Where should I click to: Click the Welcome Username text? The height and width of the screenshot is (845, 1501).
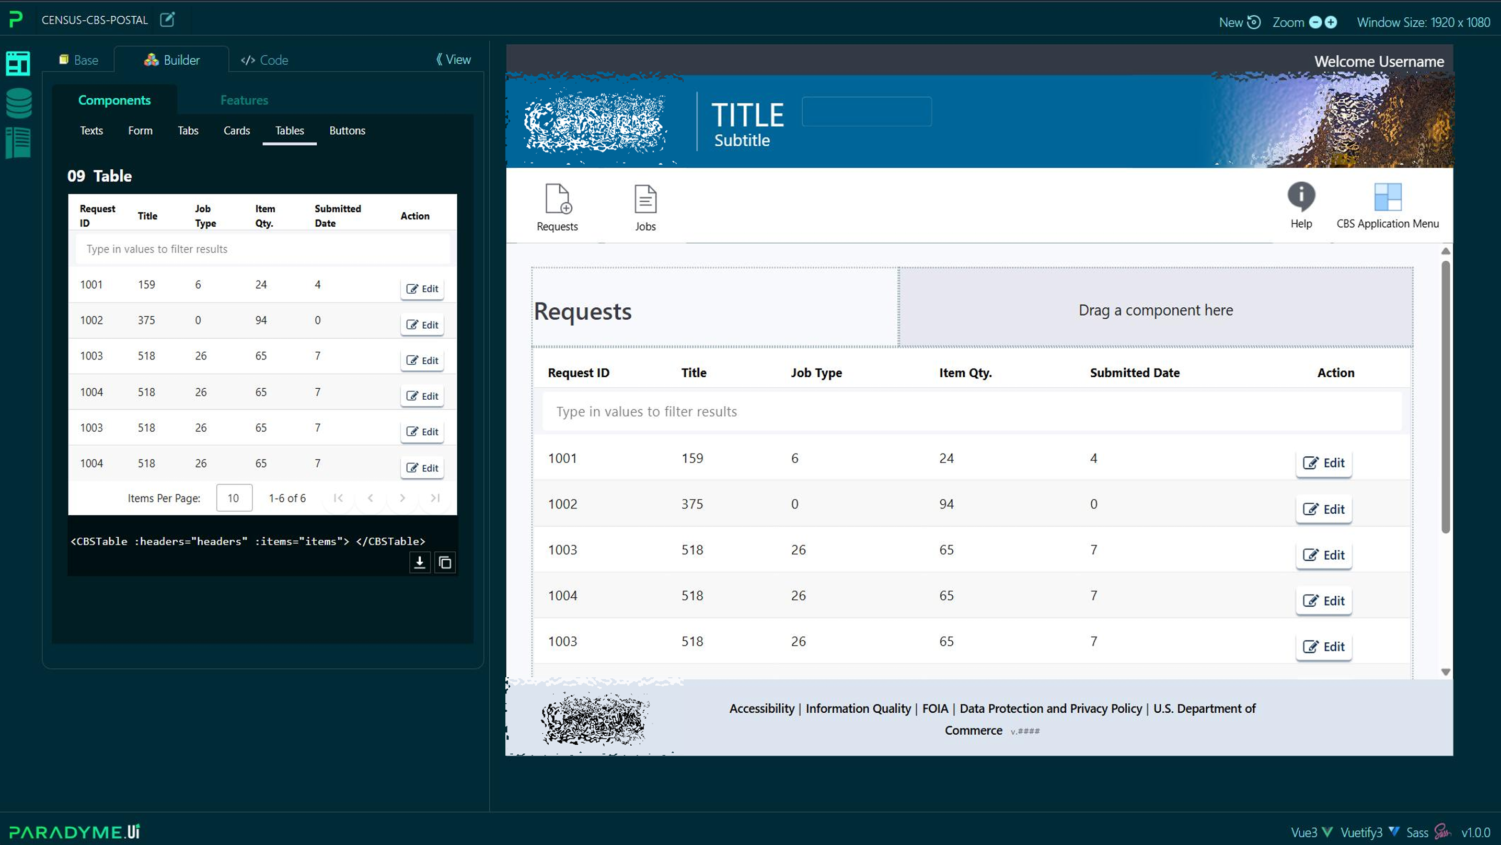(1379, 61)
